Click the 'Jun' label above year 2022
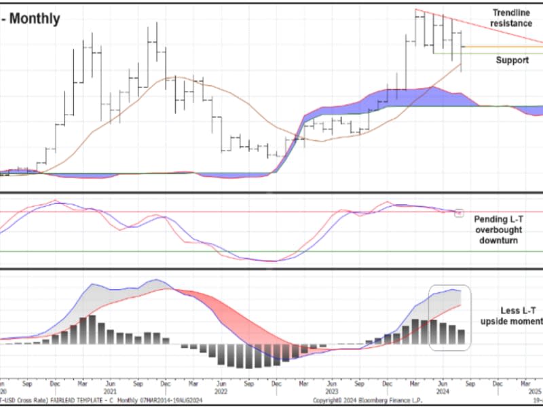The image size is (543, 407). (221, 384)
